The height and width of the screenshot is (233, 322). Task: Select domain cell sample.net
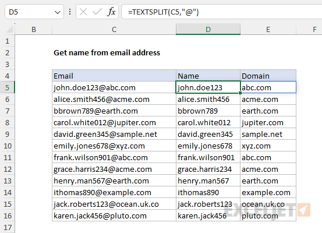tap(268, 134)
